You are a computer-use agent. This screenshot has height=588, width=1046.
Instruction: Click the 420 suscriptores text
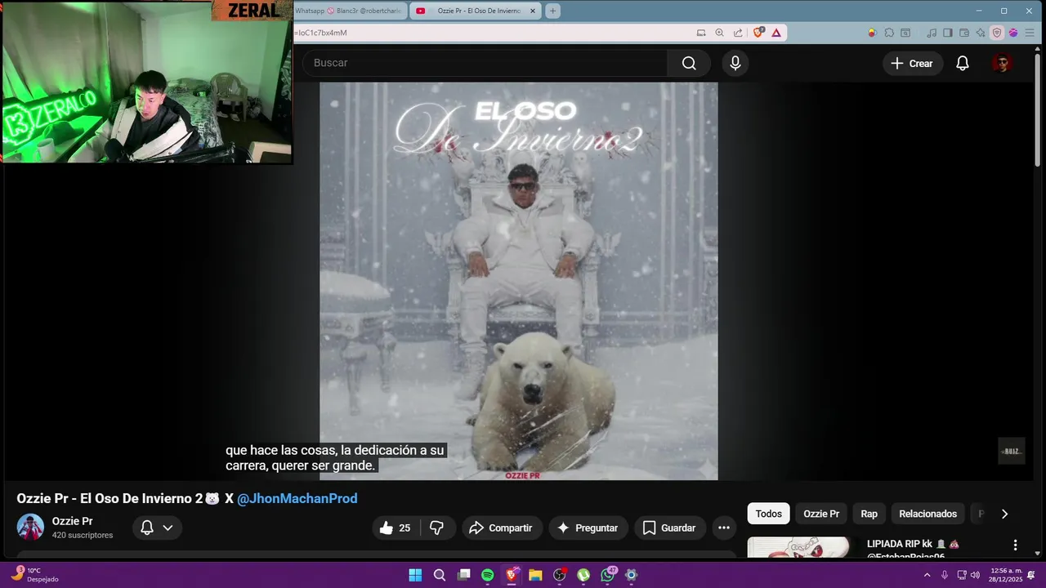click(83, 535)
